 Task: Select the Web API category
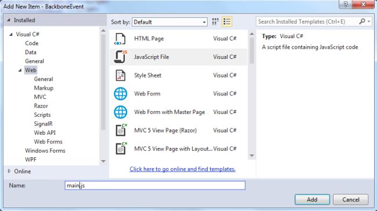pyautogui.click(x=45, y=133)
